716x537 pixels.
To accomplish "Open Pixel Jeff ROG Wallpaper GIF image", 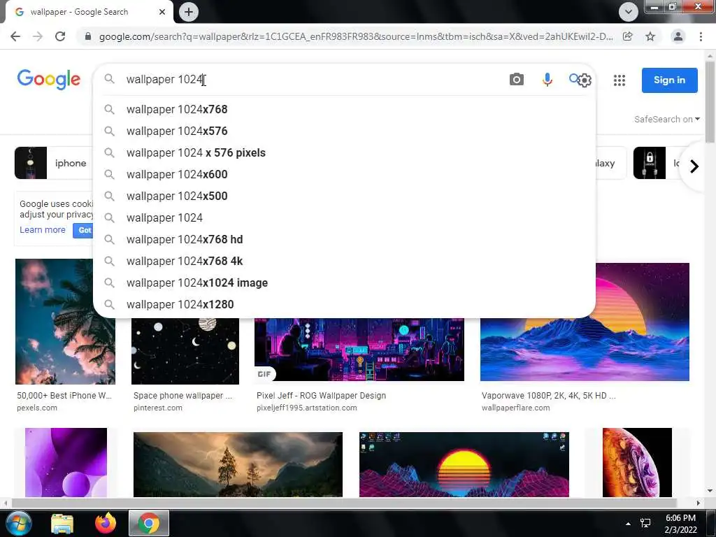I will [359, 349].
